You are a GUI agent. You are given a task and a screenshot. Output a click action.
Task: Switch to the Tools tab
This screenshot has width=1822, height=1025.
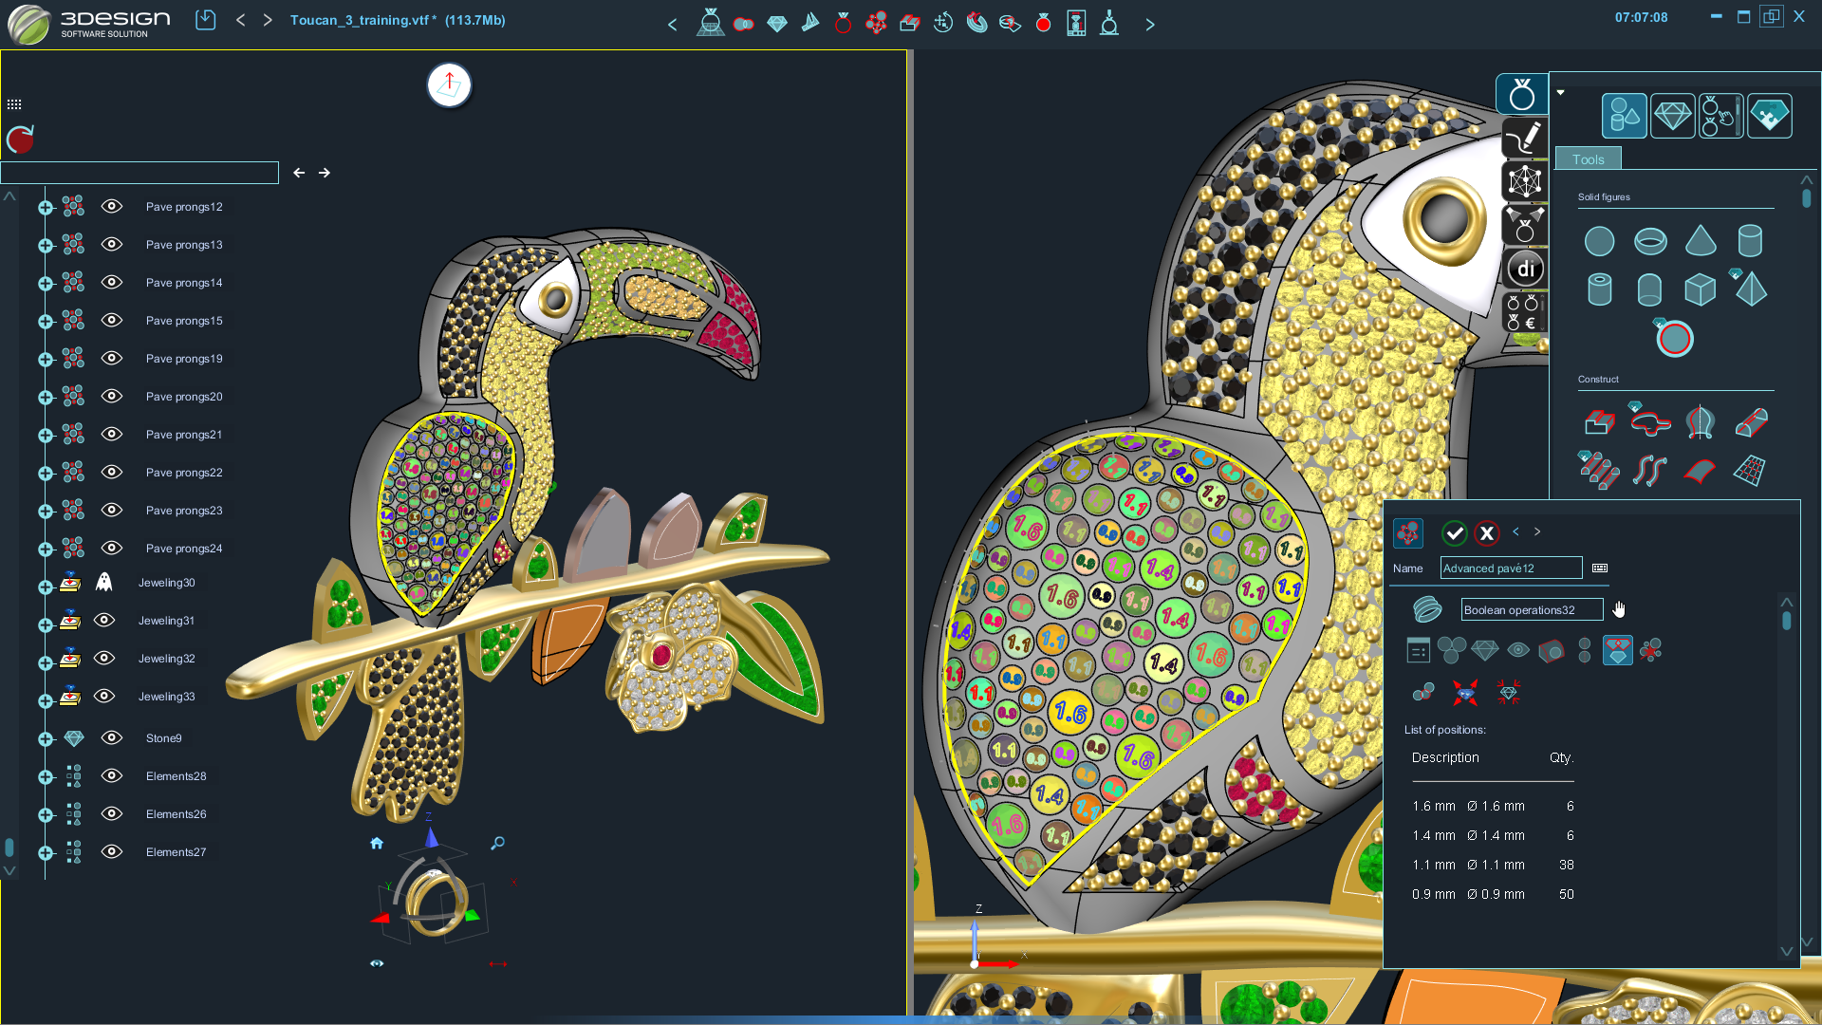point(1587,158)
